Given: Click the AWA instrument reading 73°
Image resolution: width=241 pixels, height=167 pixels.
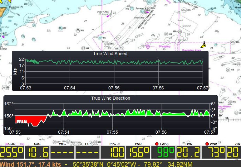Looking at the screenshot, I should point(214,153).
